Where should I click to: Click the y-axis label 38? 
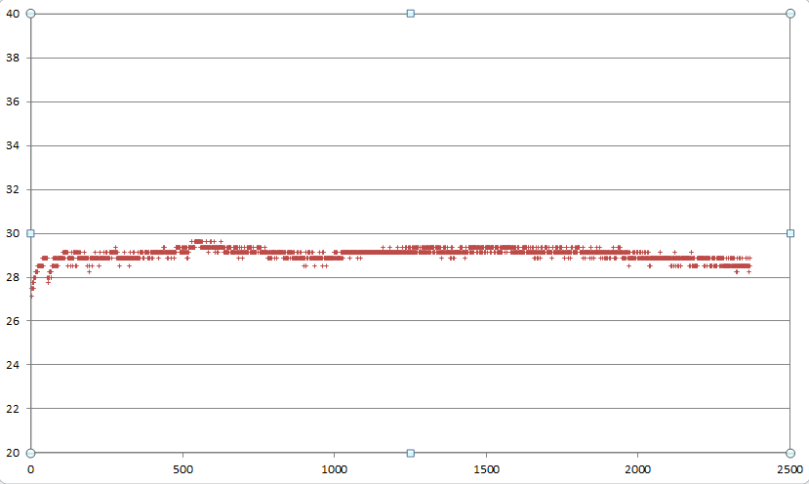pos(13,58)
